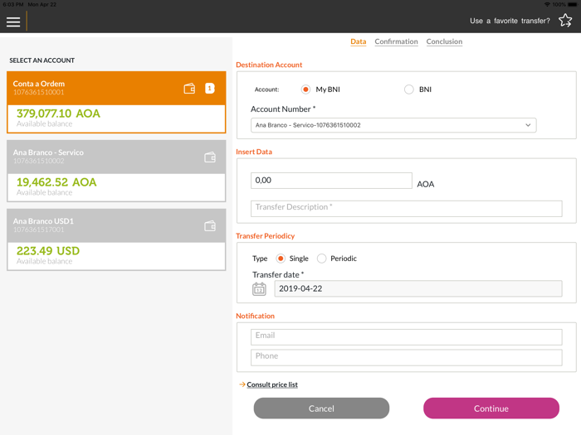The image size is (581, 435).
Task: Open the transfer date calendar icon
Action: pyautogui.click(x=259, y=288)
